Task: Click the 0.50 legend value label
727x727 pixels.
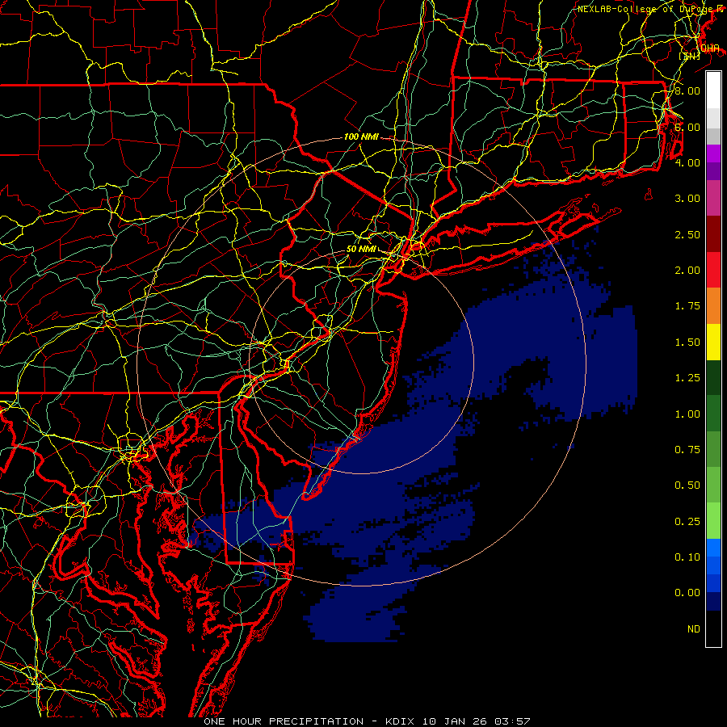Action: coord(687,485)
